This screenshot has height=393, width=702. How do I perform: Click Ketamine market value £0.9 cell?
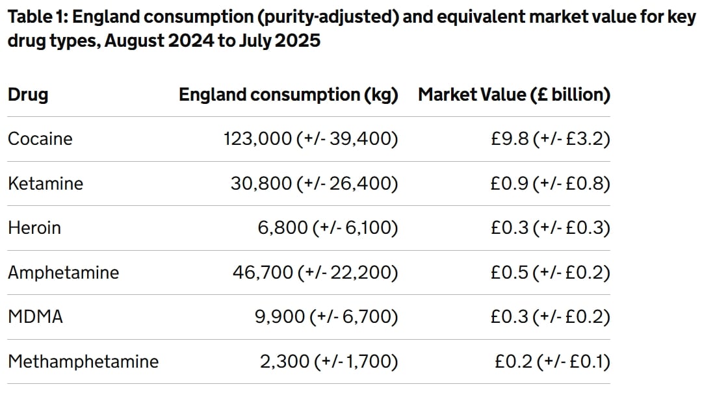pos(550,183)
